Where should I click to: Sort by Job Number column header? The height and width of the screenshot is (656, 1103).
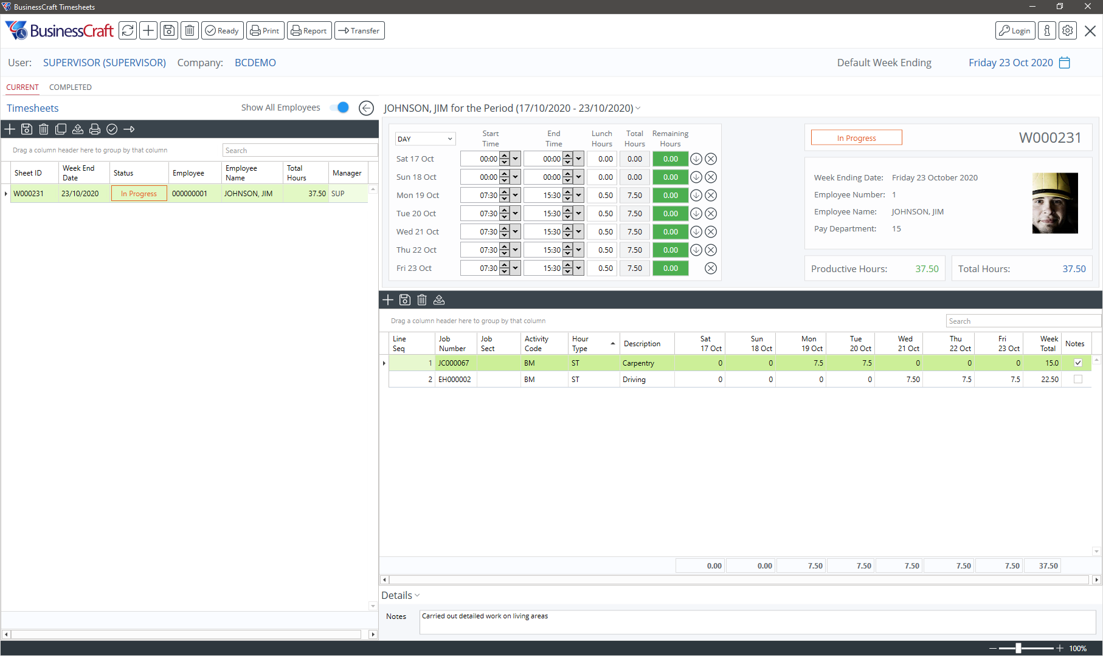click(455, 344)
